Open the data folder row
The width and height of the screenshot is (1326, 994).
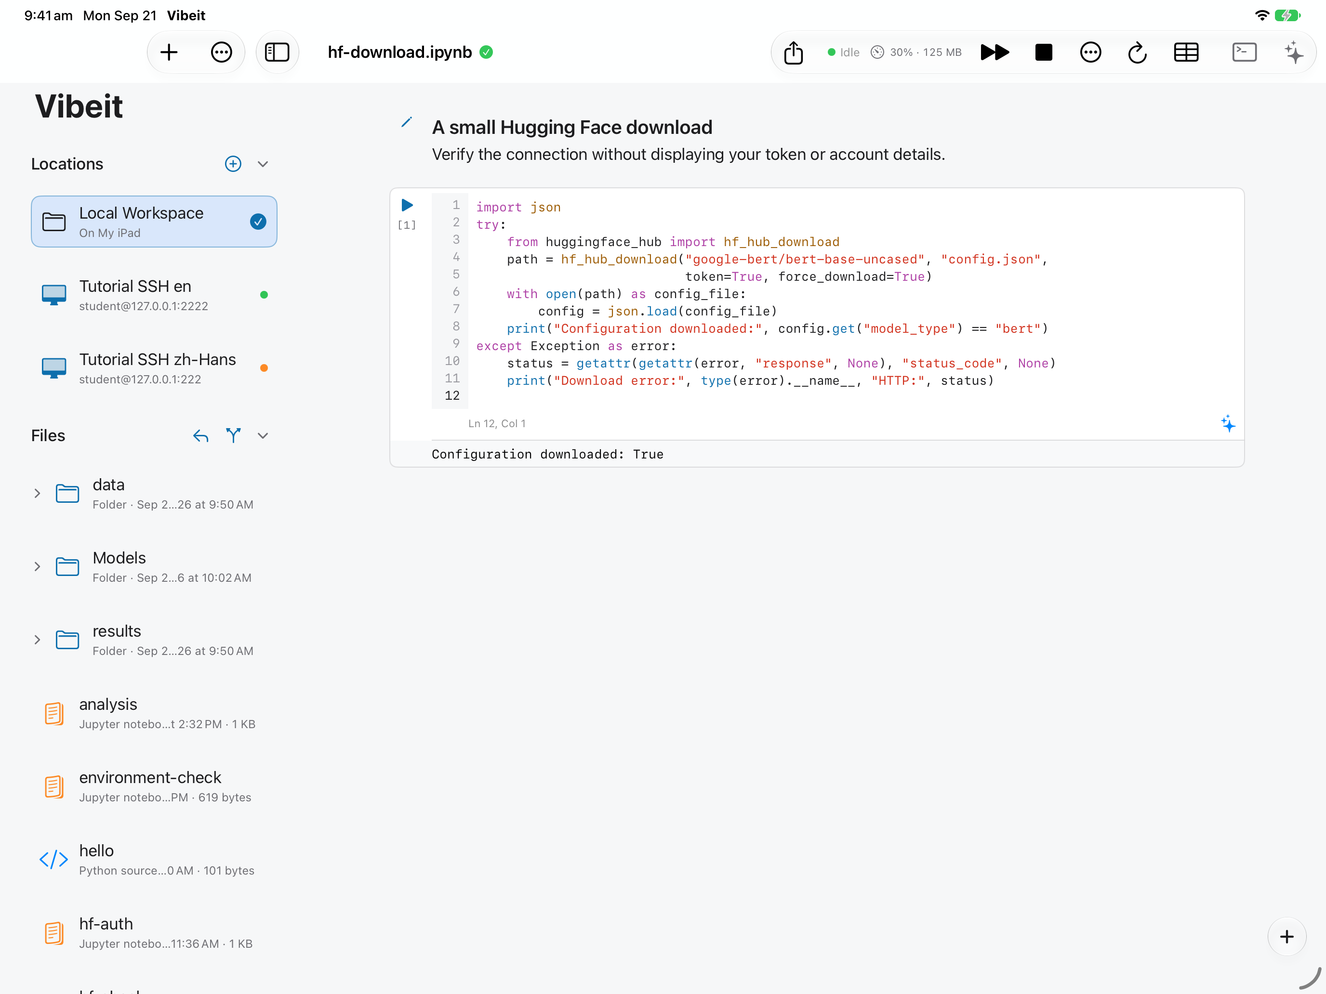coord(154,493)
